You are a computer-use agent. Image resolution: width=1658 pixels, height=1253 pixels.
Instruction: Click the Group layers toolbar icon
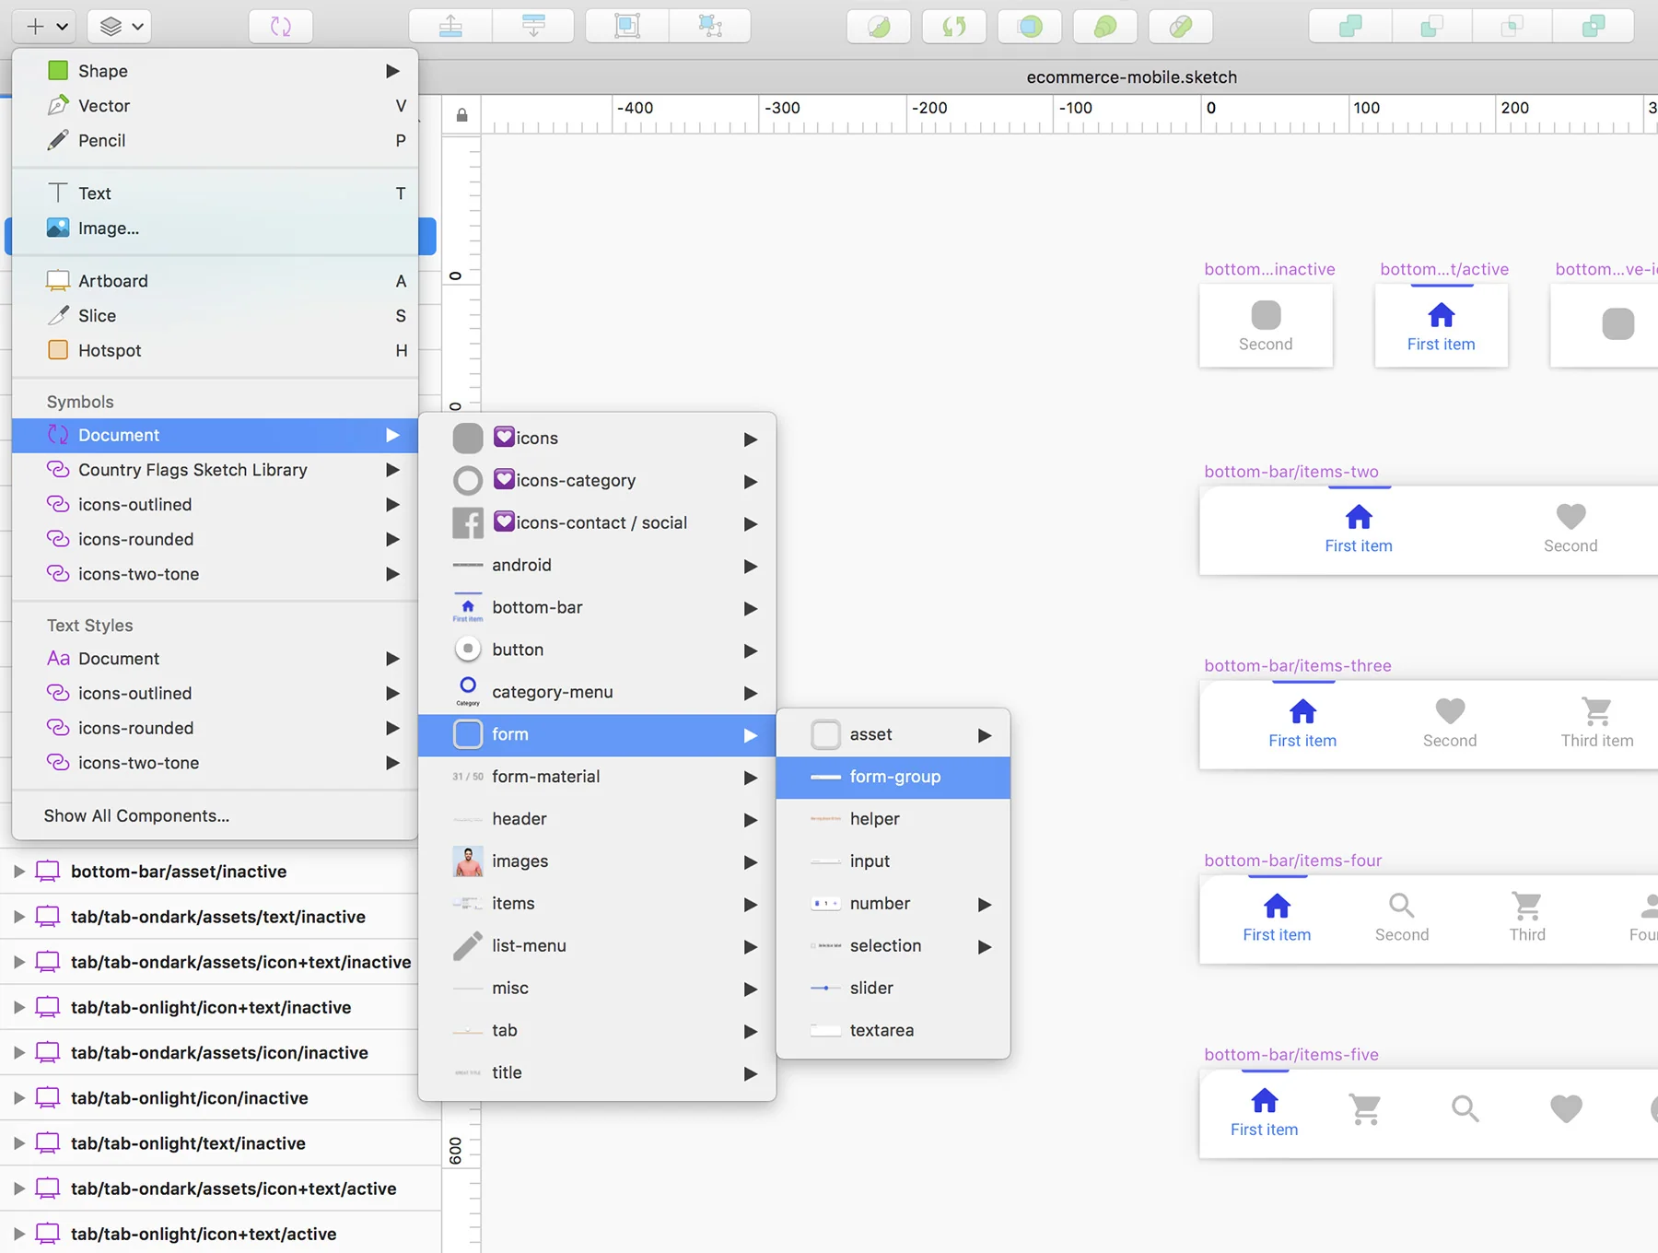(627, 26)
